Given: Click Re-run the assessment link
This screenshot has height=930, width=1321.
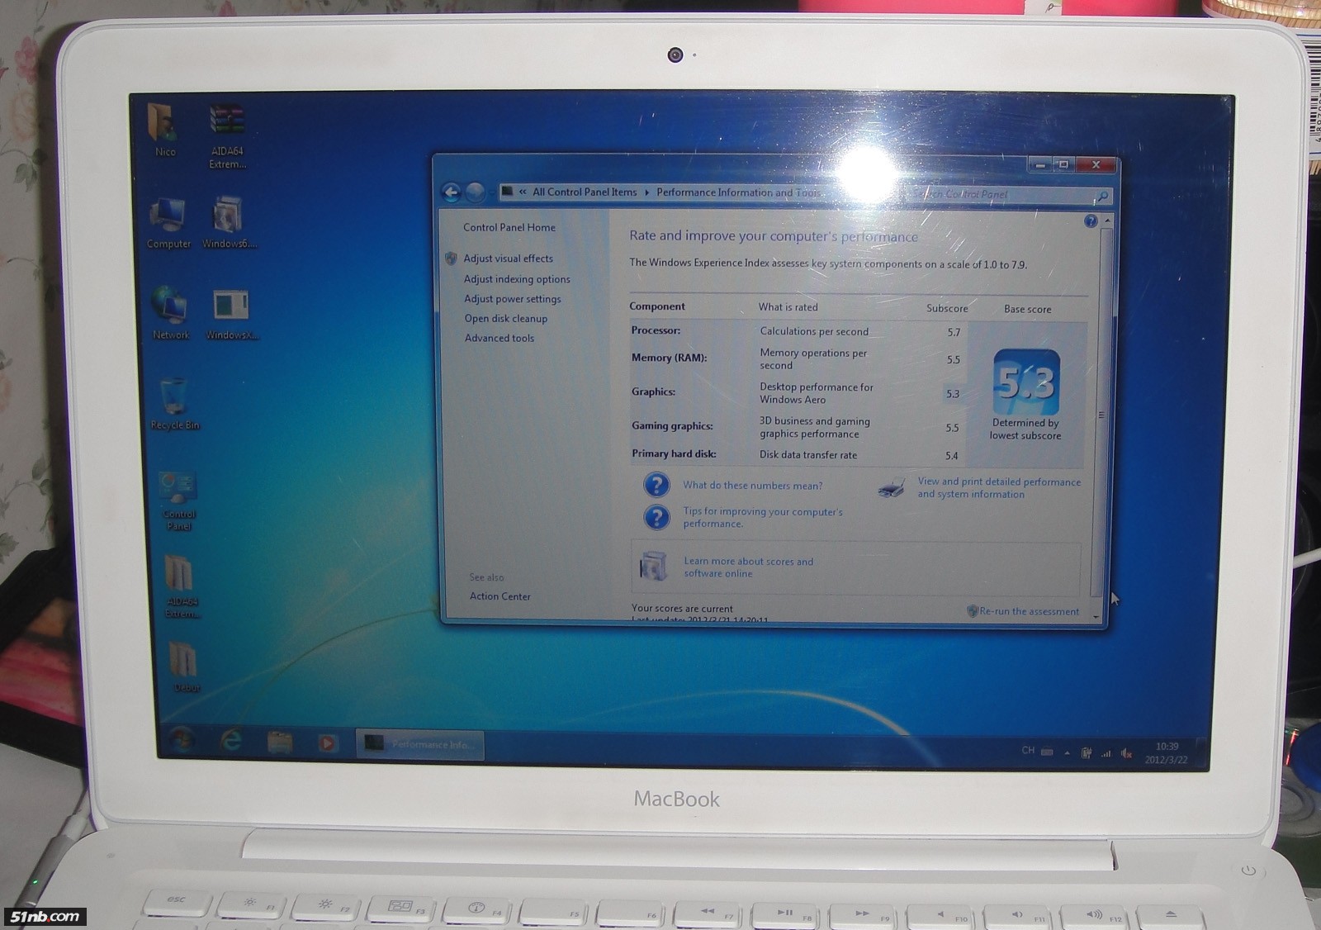Looking at the screenshot, I should [x=1028, y=611].
